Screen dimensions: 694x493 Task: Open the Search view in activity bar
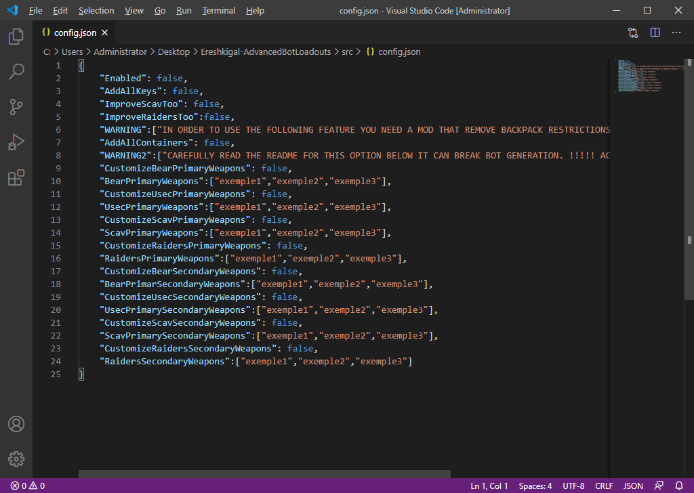(x=16, y=72)
